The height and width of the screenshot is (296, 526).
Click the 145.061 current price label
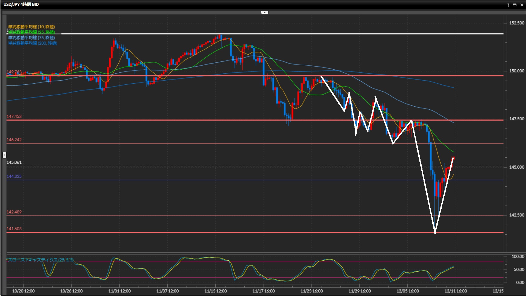(x=14, y=162)
